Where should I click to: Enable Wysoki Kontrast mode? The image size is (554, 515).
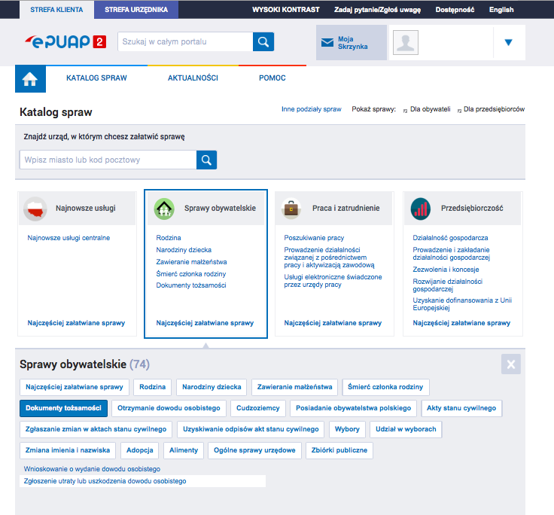point(285,10)
